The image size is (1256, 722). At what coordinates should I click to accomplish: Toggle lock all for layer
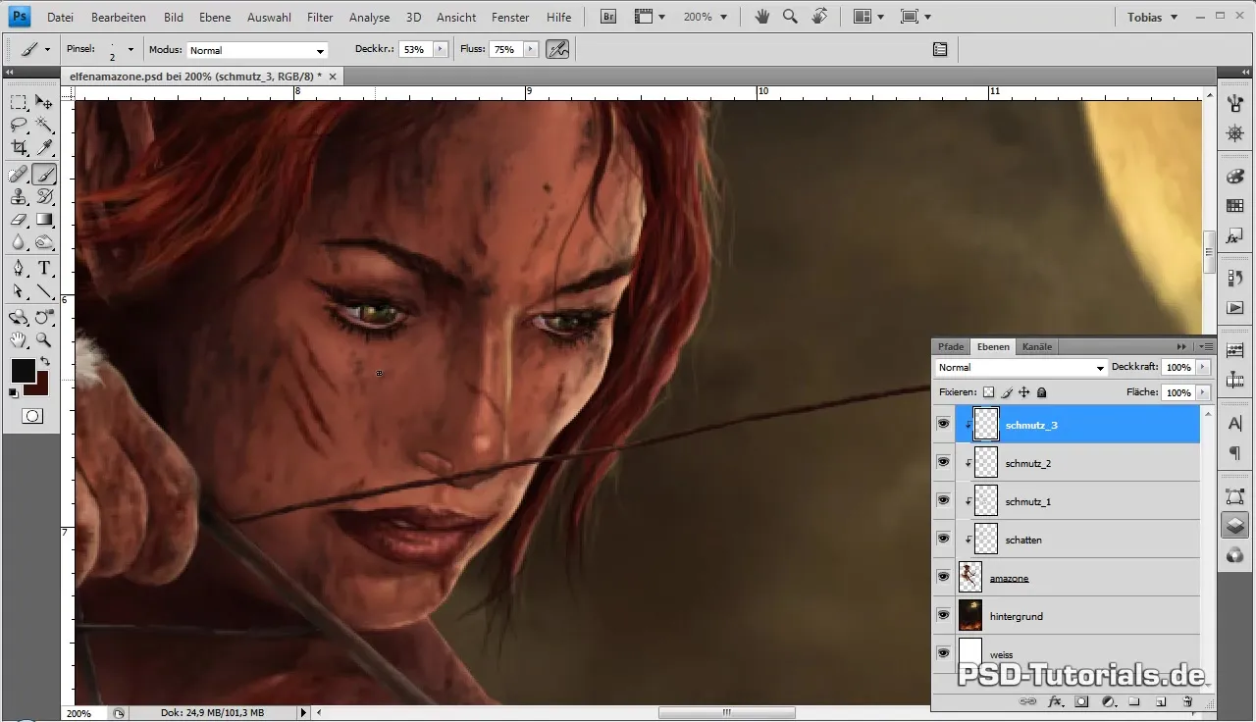click(x=1042, y=392)
